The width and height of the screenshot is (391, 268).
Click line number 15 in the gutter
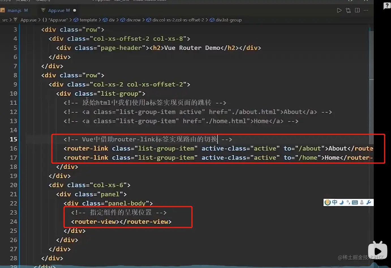13,139
